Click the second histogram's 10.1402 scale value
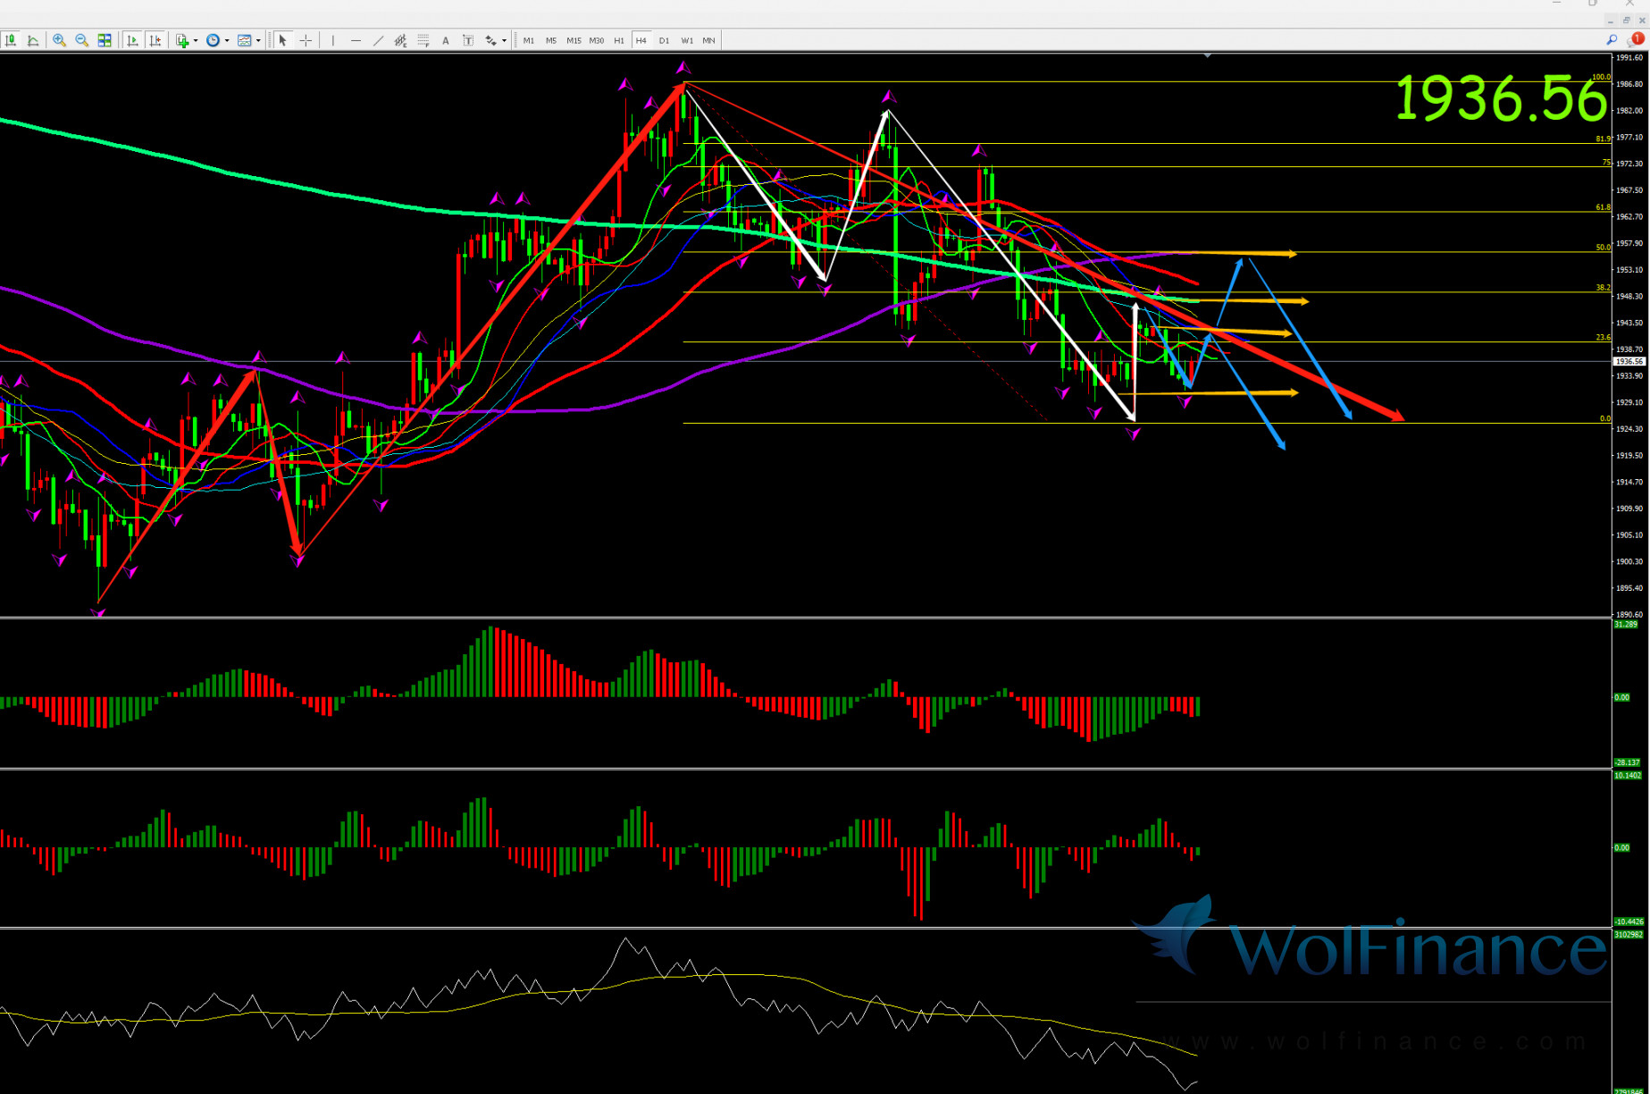This screenshot has height=1094, width=1650. [x=1628, y=775]
